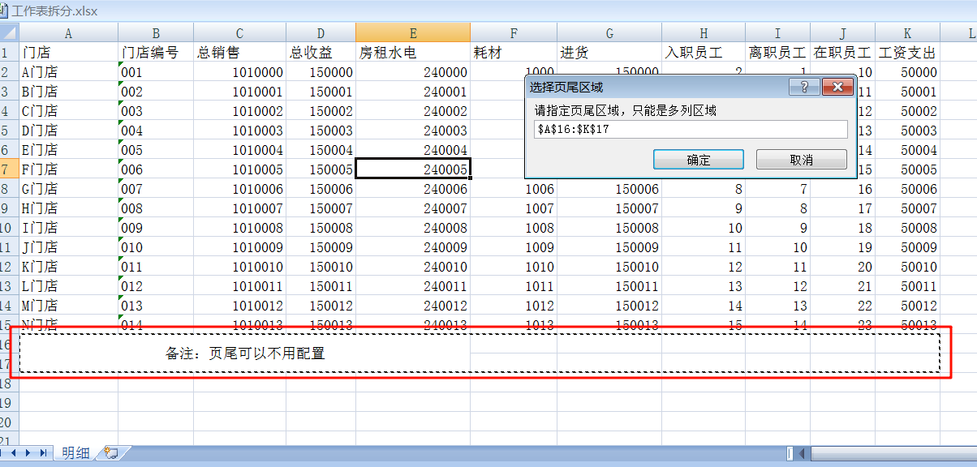Click the footer range input field
The height and width of the screenshot is (467, 977).
pos(691,130)
